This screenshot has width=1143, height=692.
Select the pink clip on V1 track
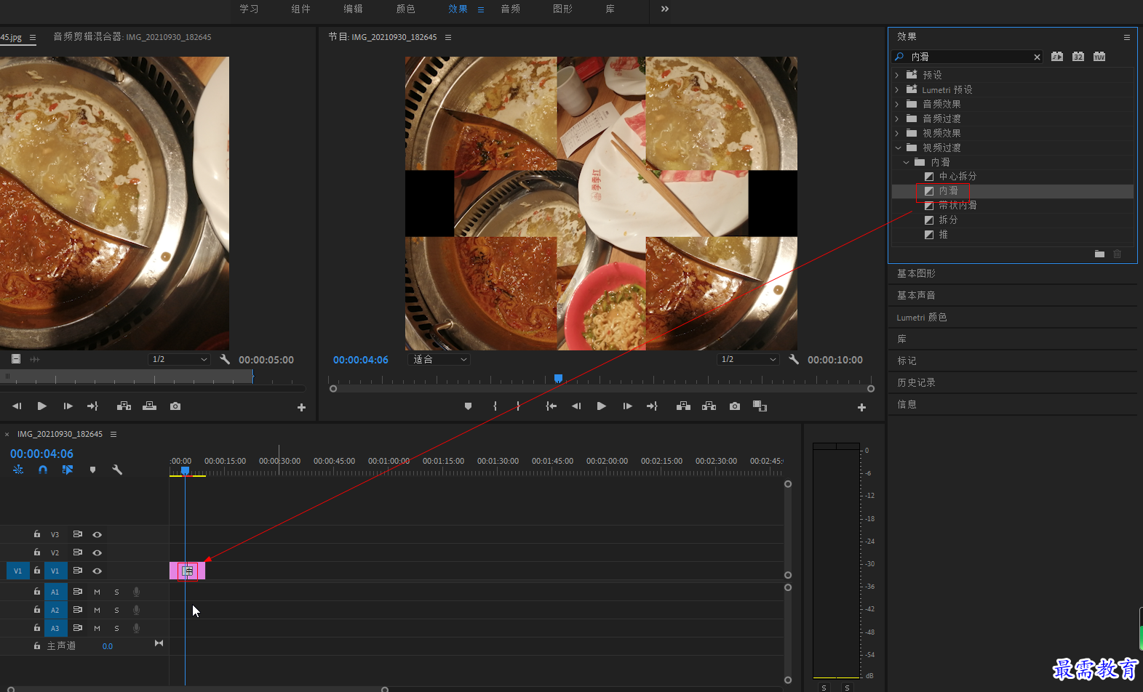(187, 571)
